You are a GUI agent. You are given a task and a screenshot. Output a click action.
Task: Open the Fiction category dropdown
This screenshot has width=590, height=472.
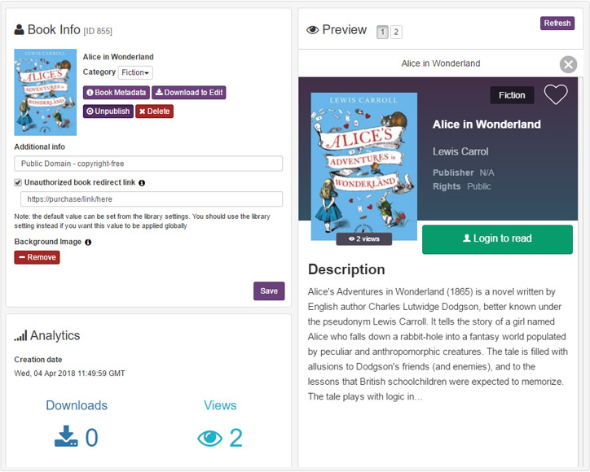[135, 72]
